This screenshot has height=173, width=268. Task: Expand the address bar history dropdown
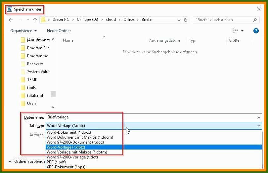[179, 20]
